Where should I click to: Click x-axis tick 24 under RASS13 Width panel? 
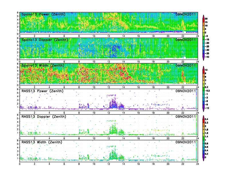click(x=197, y=164)
